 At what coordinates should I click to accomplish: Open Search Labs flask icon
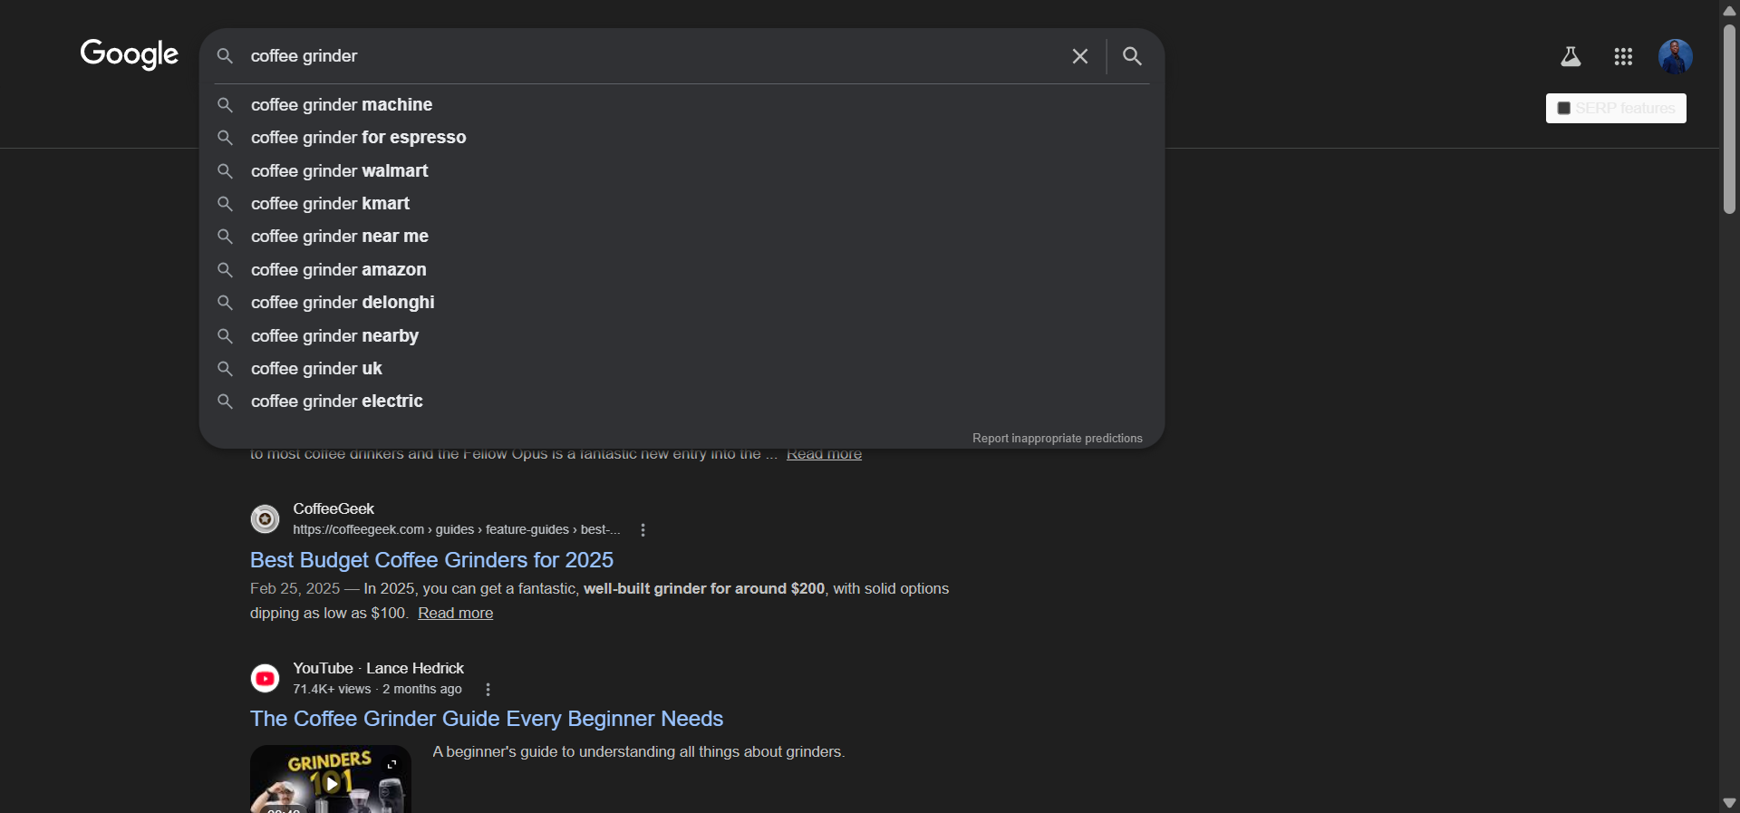pyautogui.click(x=1571, y=57)
